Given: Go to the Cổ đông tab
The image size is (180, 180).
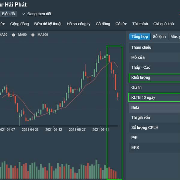Looking at the screenshot, I should click(x=103, y=24).
